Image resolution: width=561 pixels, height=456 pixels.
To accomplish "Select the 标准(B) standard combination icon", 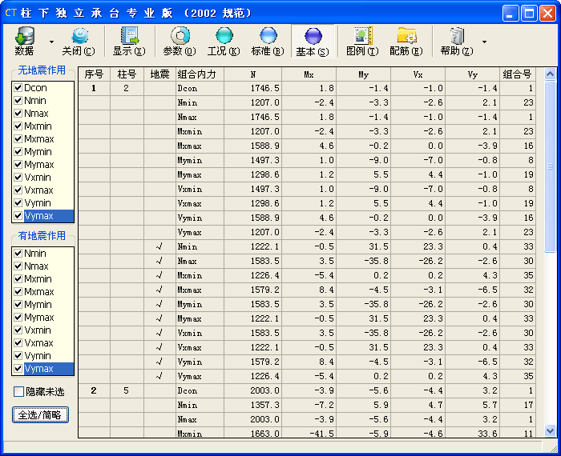I will (x=268, y=42).
